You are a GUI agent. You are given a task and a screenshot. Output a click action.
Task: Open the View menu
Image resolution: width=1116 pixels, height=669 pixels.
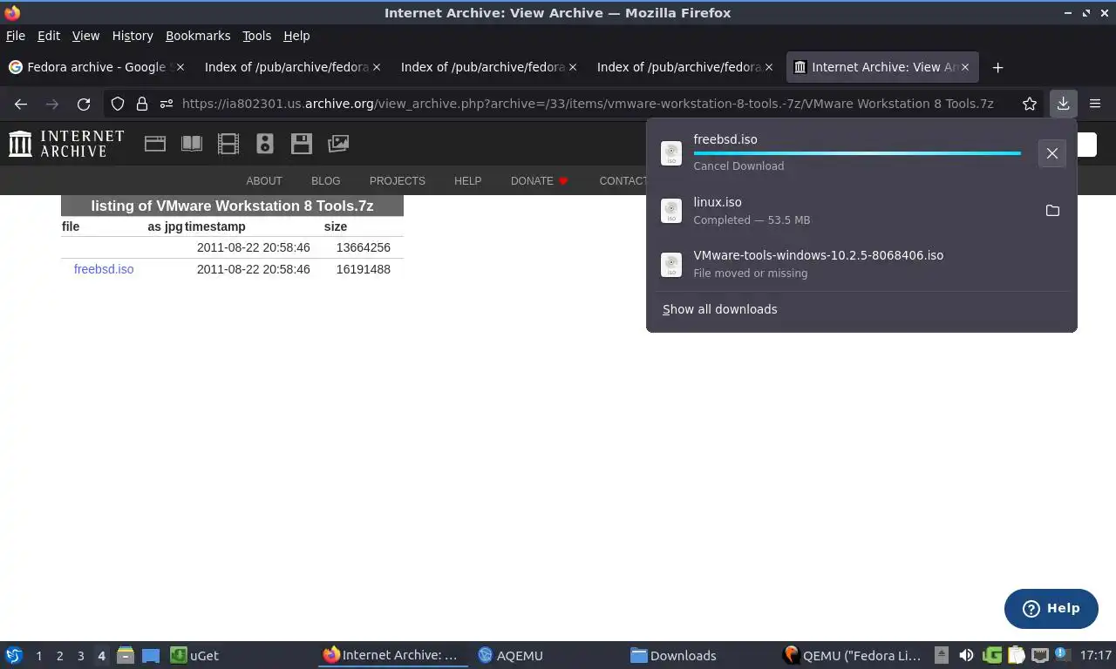[x=85, y=36]
